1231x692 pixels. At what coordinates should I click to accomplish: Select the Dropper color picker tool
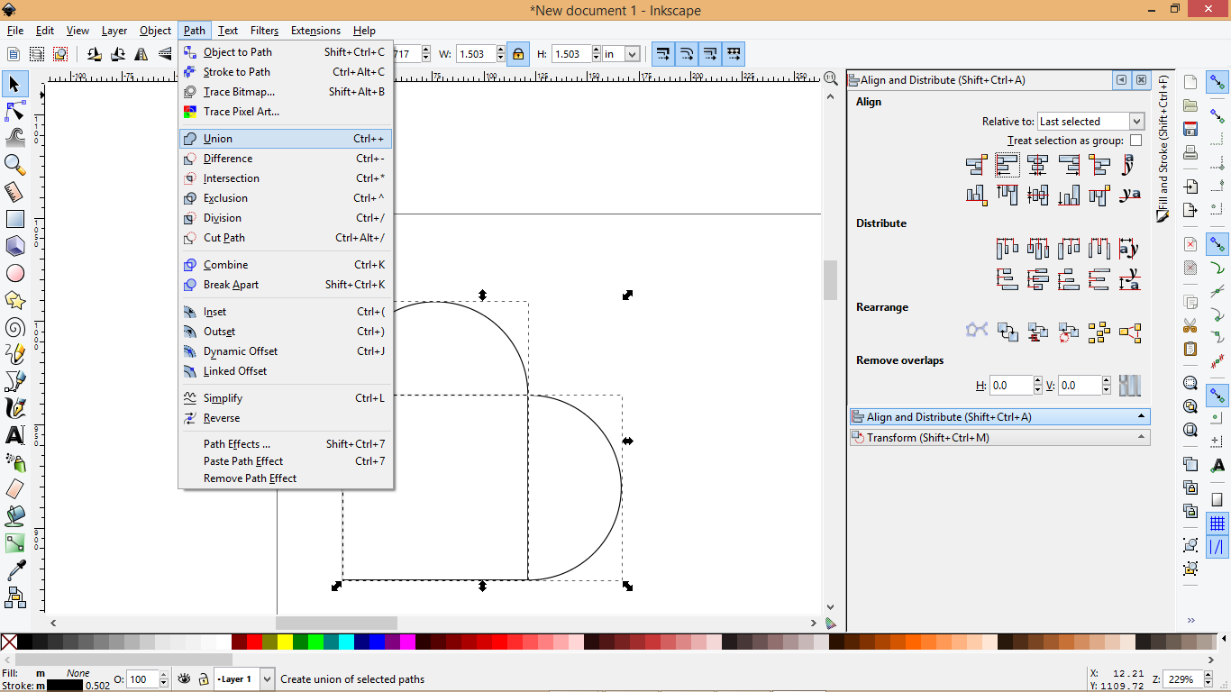coord(14,570)
